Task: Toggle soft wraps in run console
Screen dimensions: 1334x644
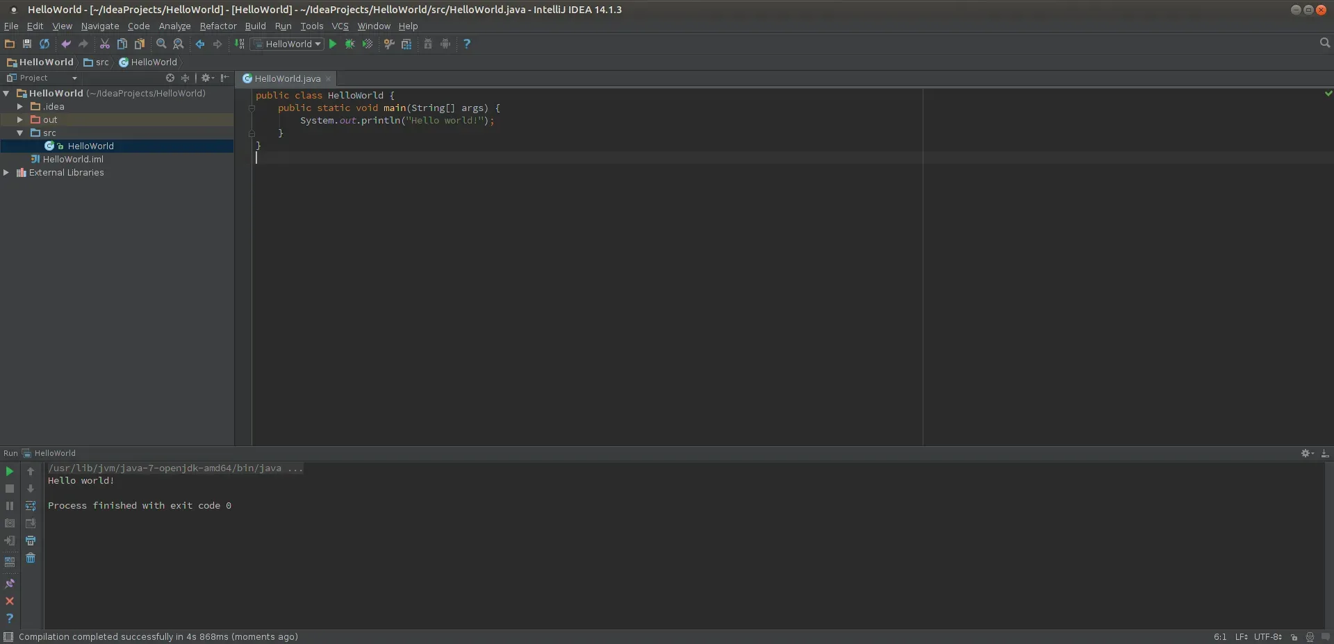Action: pyautogui.click(x=31, y=506)
